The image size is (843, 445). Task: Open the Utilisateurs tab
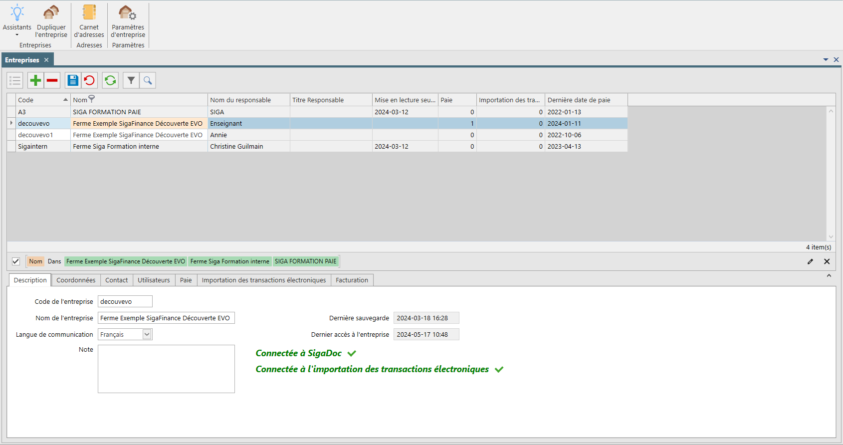(154, 280)
